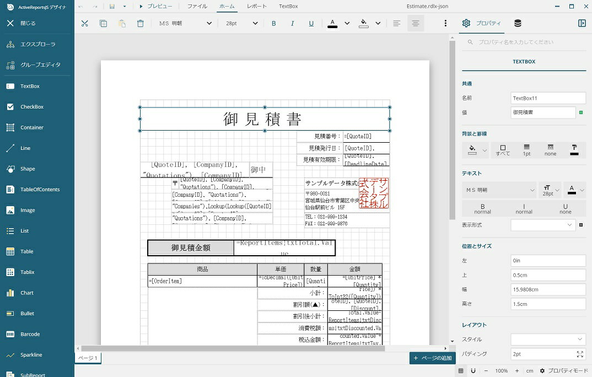Select the Table tool in sidebar
Screen dimensions: 592x377
point(37,251)
